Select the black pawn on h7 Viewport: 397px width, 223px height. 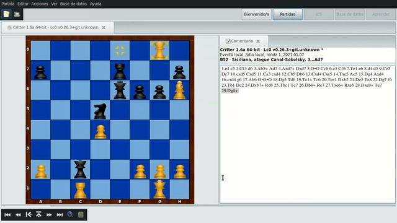click(x=179, y=72)
